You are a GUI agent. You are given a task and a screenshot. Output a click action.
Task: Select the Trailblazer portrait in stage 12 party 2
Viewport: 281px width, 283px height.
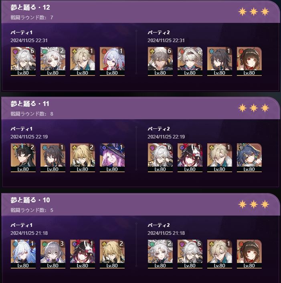(x=160, y=61)
